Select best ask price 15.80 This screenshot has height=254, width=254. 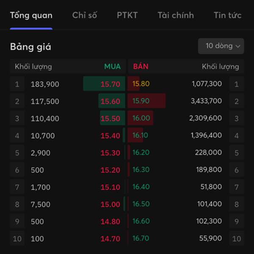click(141, 84)
